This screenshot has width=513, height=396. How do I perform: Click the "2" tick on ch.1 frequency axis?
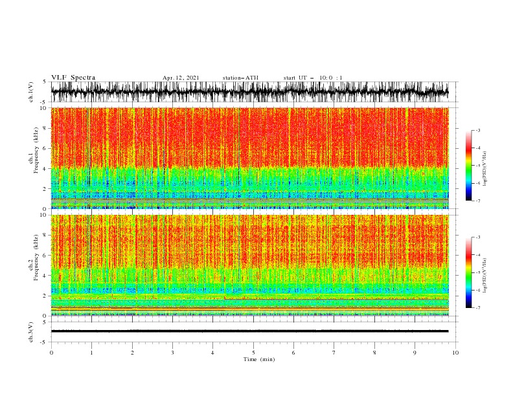(45, 189)
